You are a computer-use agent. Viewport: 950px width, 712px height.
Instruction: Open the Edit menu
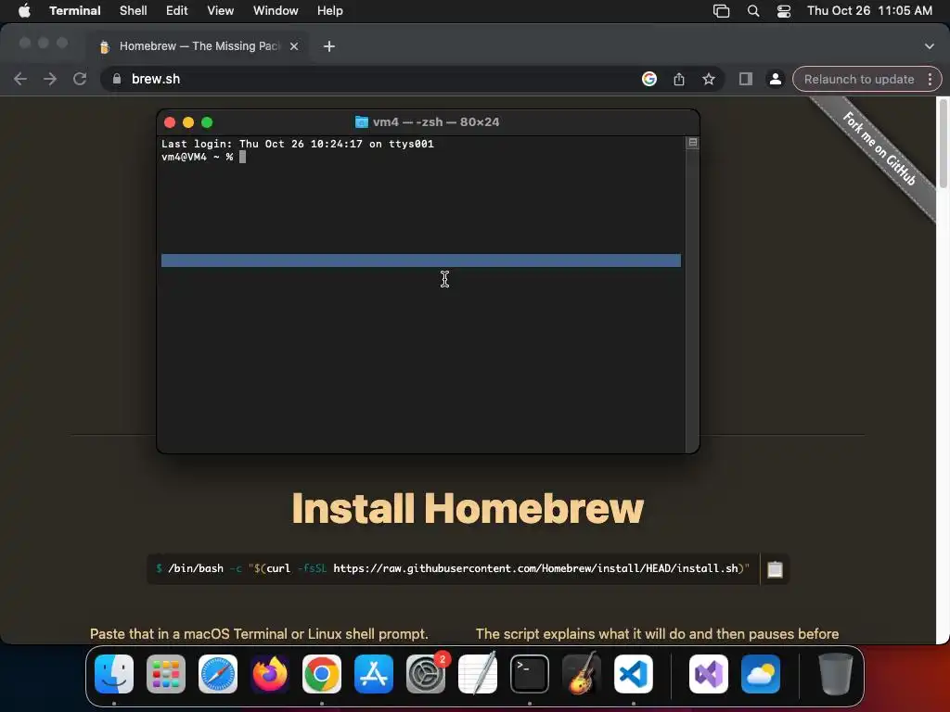click(177, 10)
